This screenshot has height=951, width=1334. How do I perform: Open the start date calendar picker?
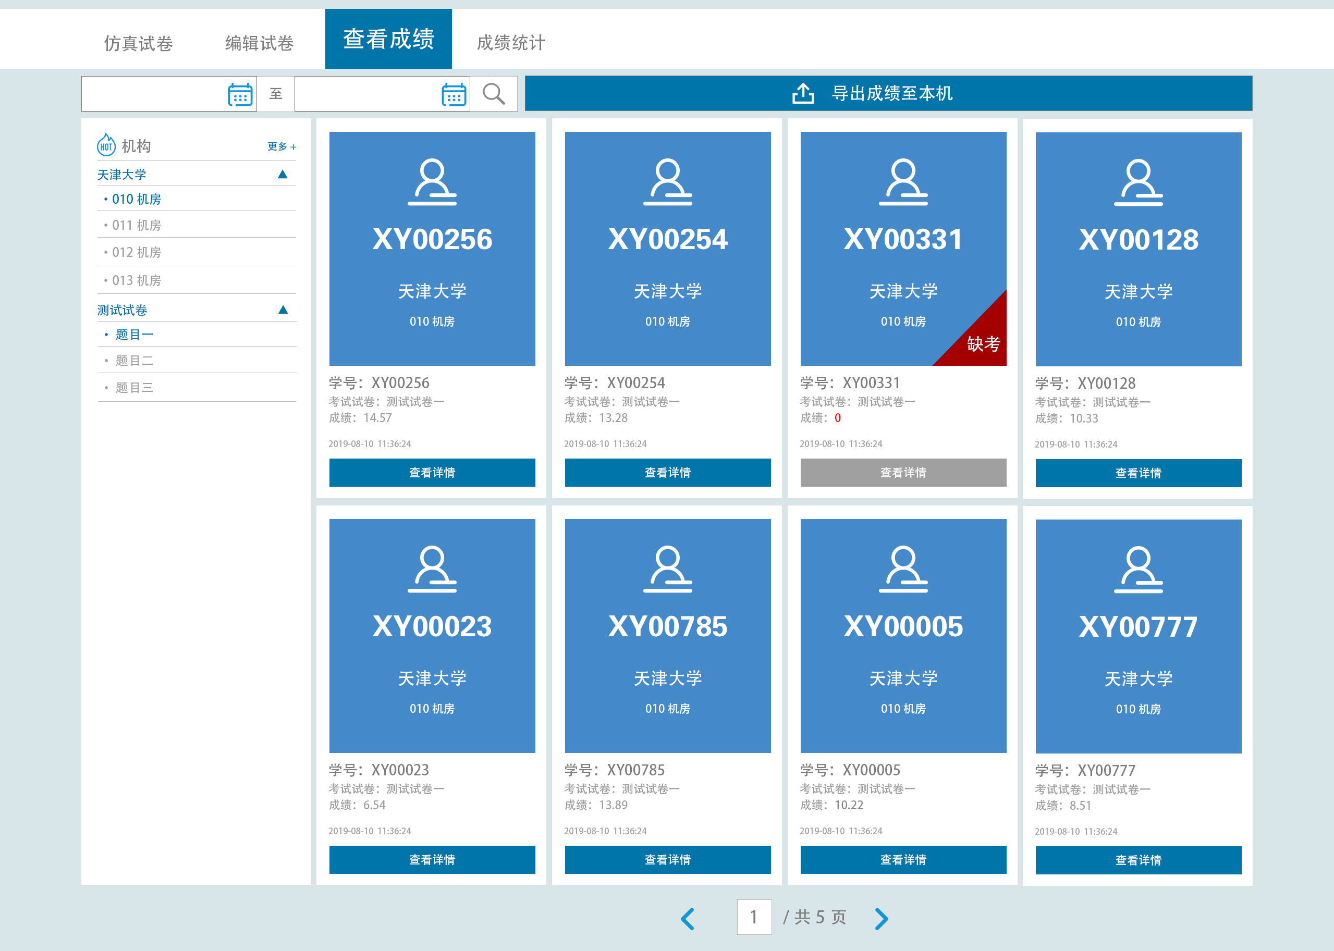point(240,94)
